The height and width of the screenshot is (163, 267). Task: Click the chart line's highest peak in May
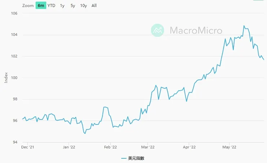pos(244,26)
